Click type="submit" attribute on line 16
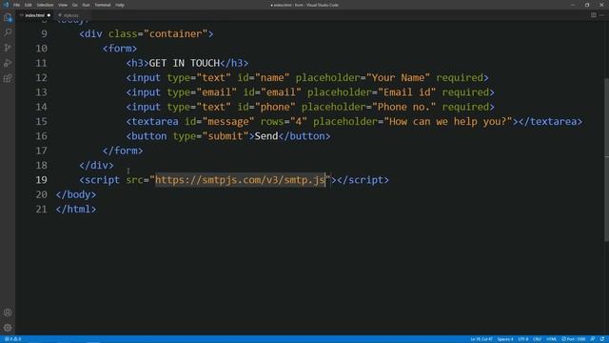609x343 pixels. pyautogui.click(x=210, y=136)
